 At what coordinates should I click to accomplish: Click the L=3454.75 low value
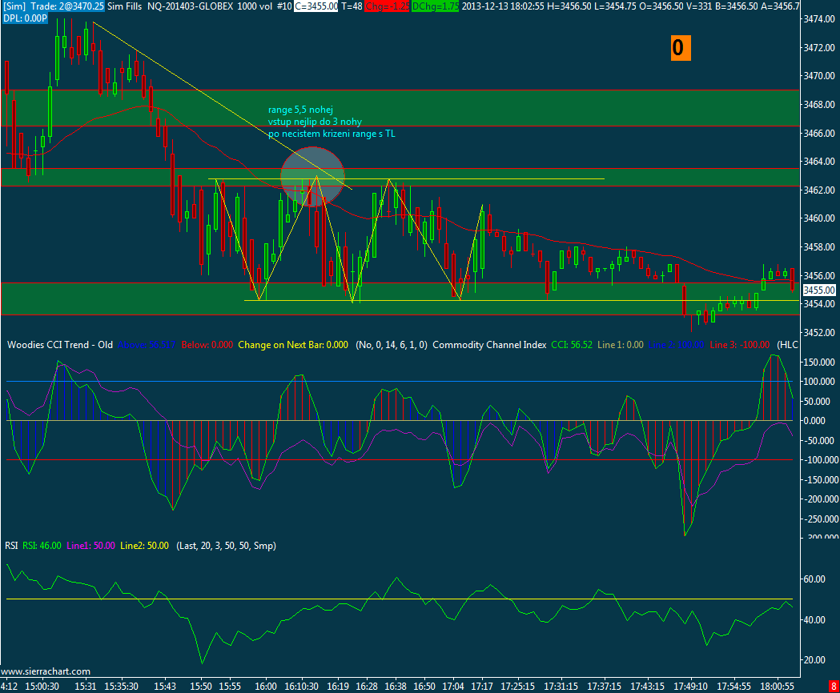click(x=615, y=6)
